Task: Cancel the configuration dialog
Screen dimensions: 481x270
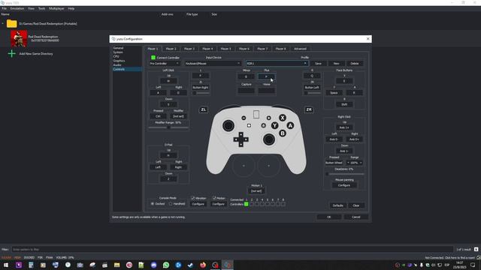Action: click(x=355, y=217)
